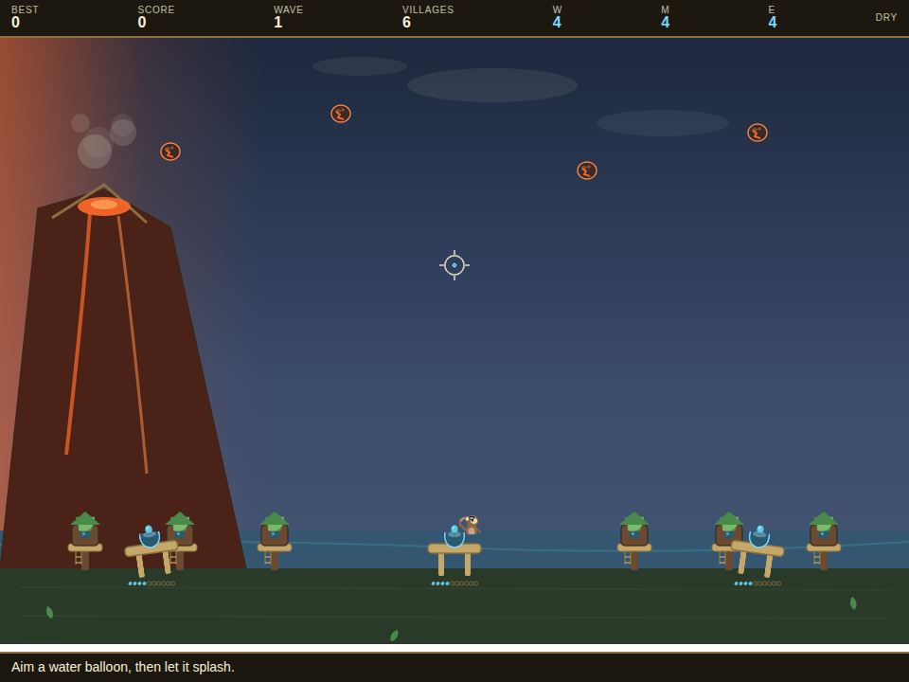This screenshot has height=682, width=909.
Task: Click the E launcher ammo count
Action: [773, 17]
